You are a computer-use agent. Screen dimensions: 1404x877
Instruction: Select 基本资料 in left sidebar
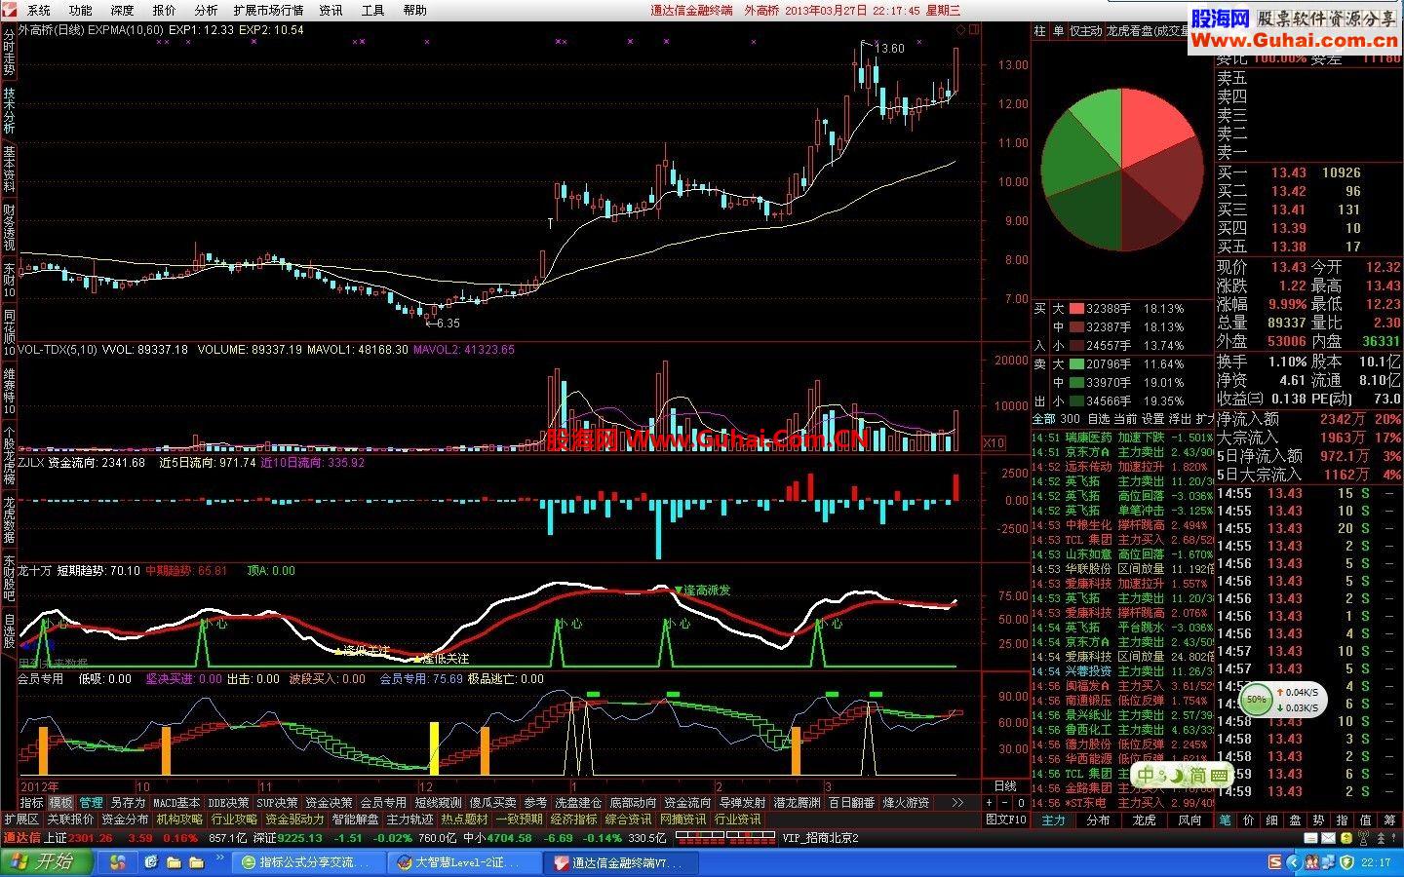pyautogui.click(x=9, y=170)
